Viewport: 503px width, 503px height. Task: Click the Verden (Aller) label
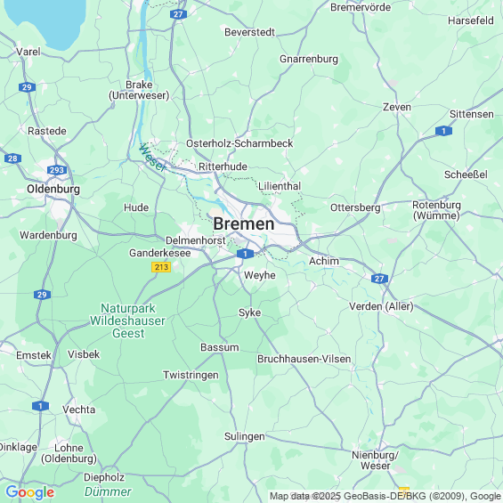click(381, 306)
